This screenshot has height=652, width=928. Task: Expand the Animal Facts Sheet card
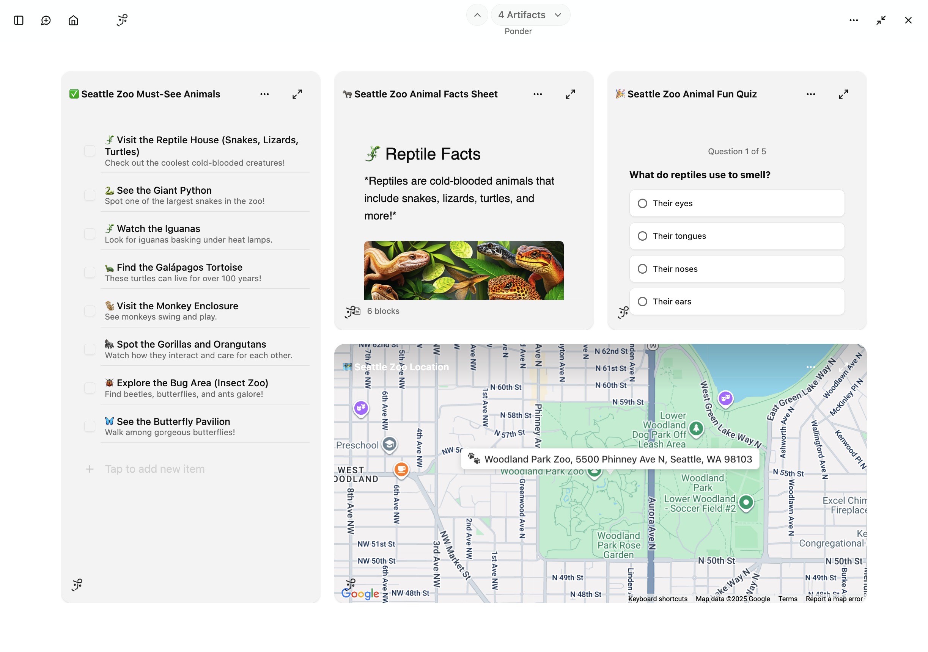pos(570,94)
